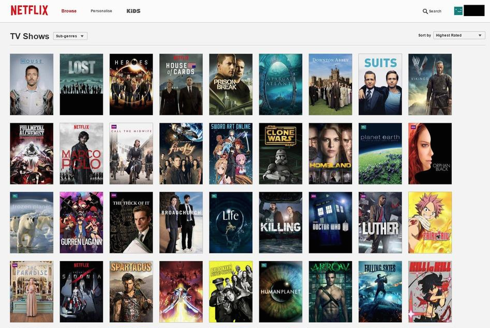Select the Life poster
Viewport: 490px width, 328px height.
231,222
